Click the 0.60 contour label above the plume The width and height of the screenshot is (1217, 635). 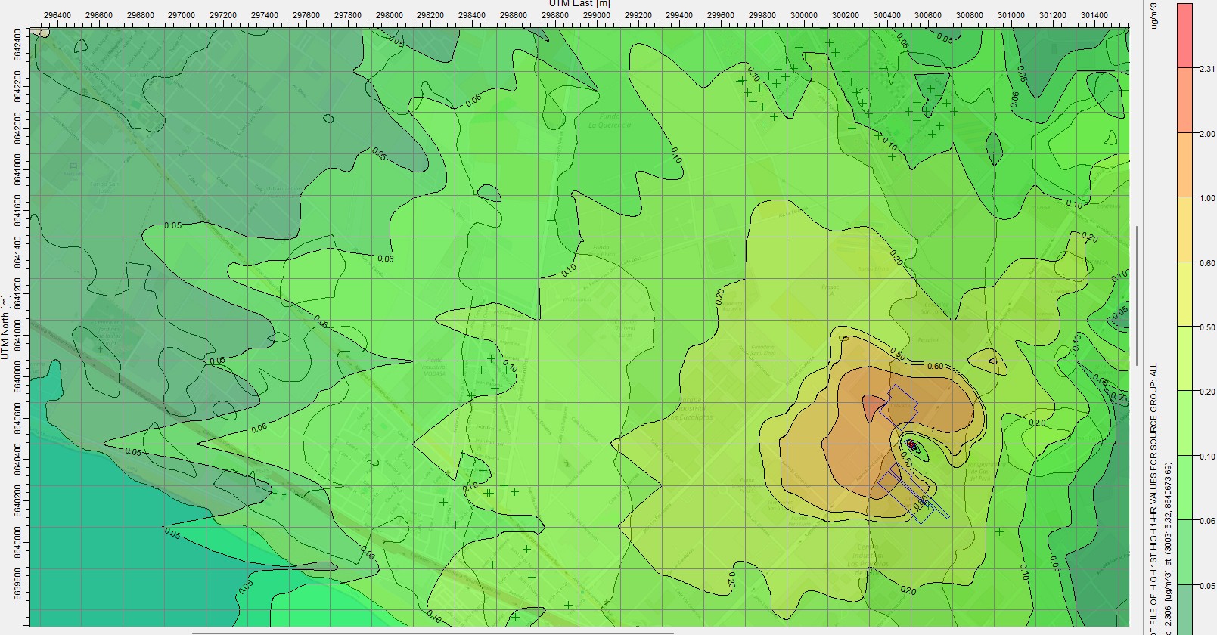coord(935,367)
